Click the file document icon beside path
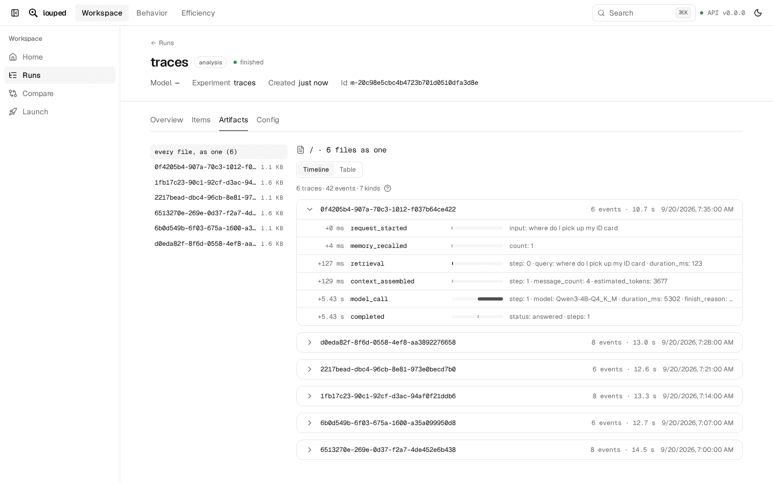This screenshot has height=483, width=773. click(301, 150)
